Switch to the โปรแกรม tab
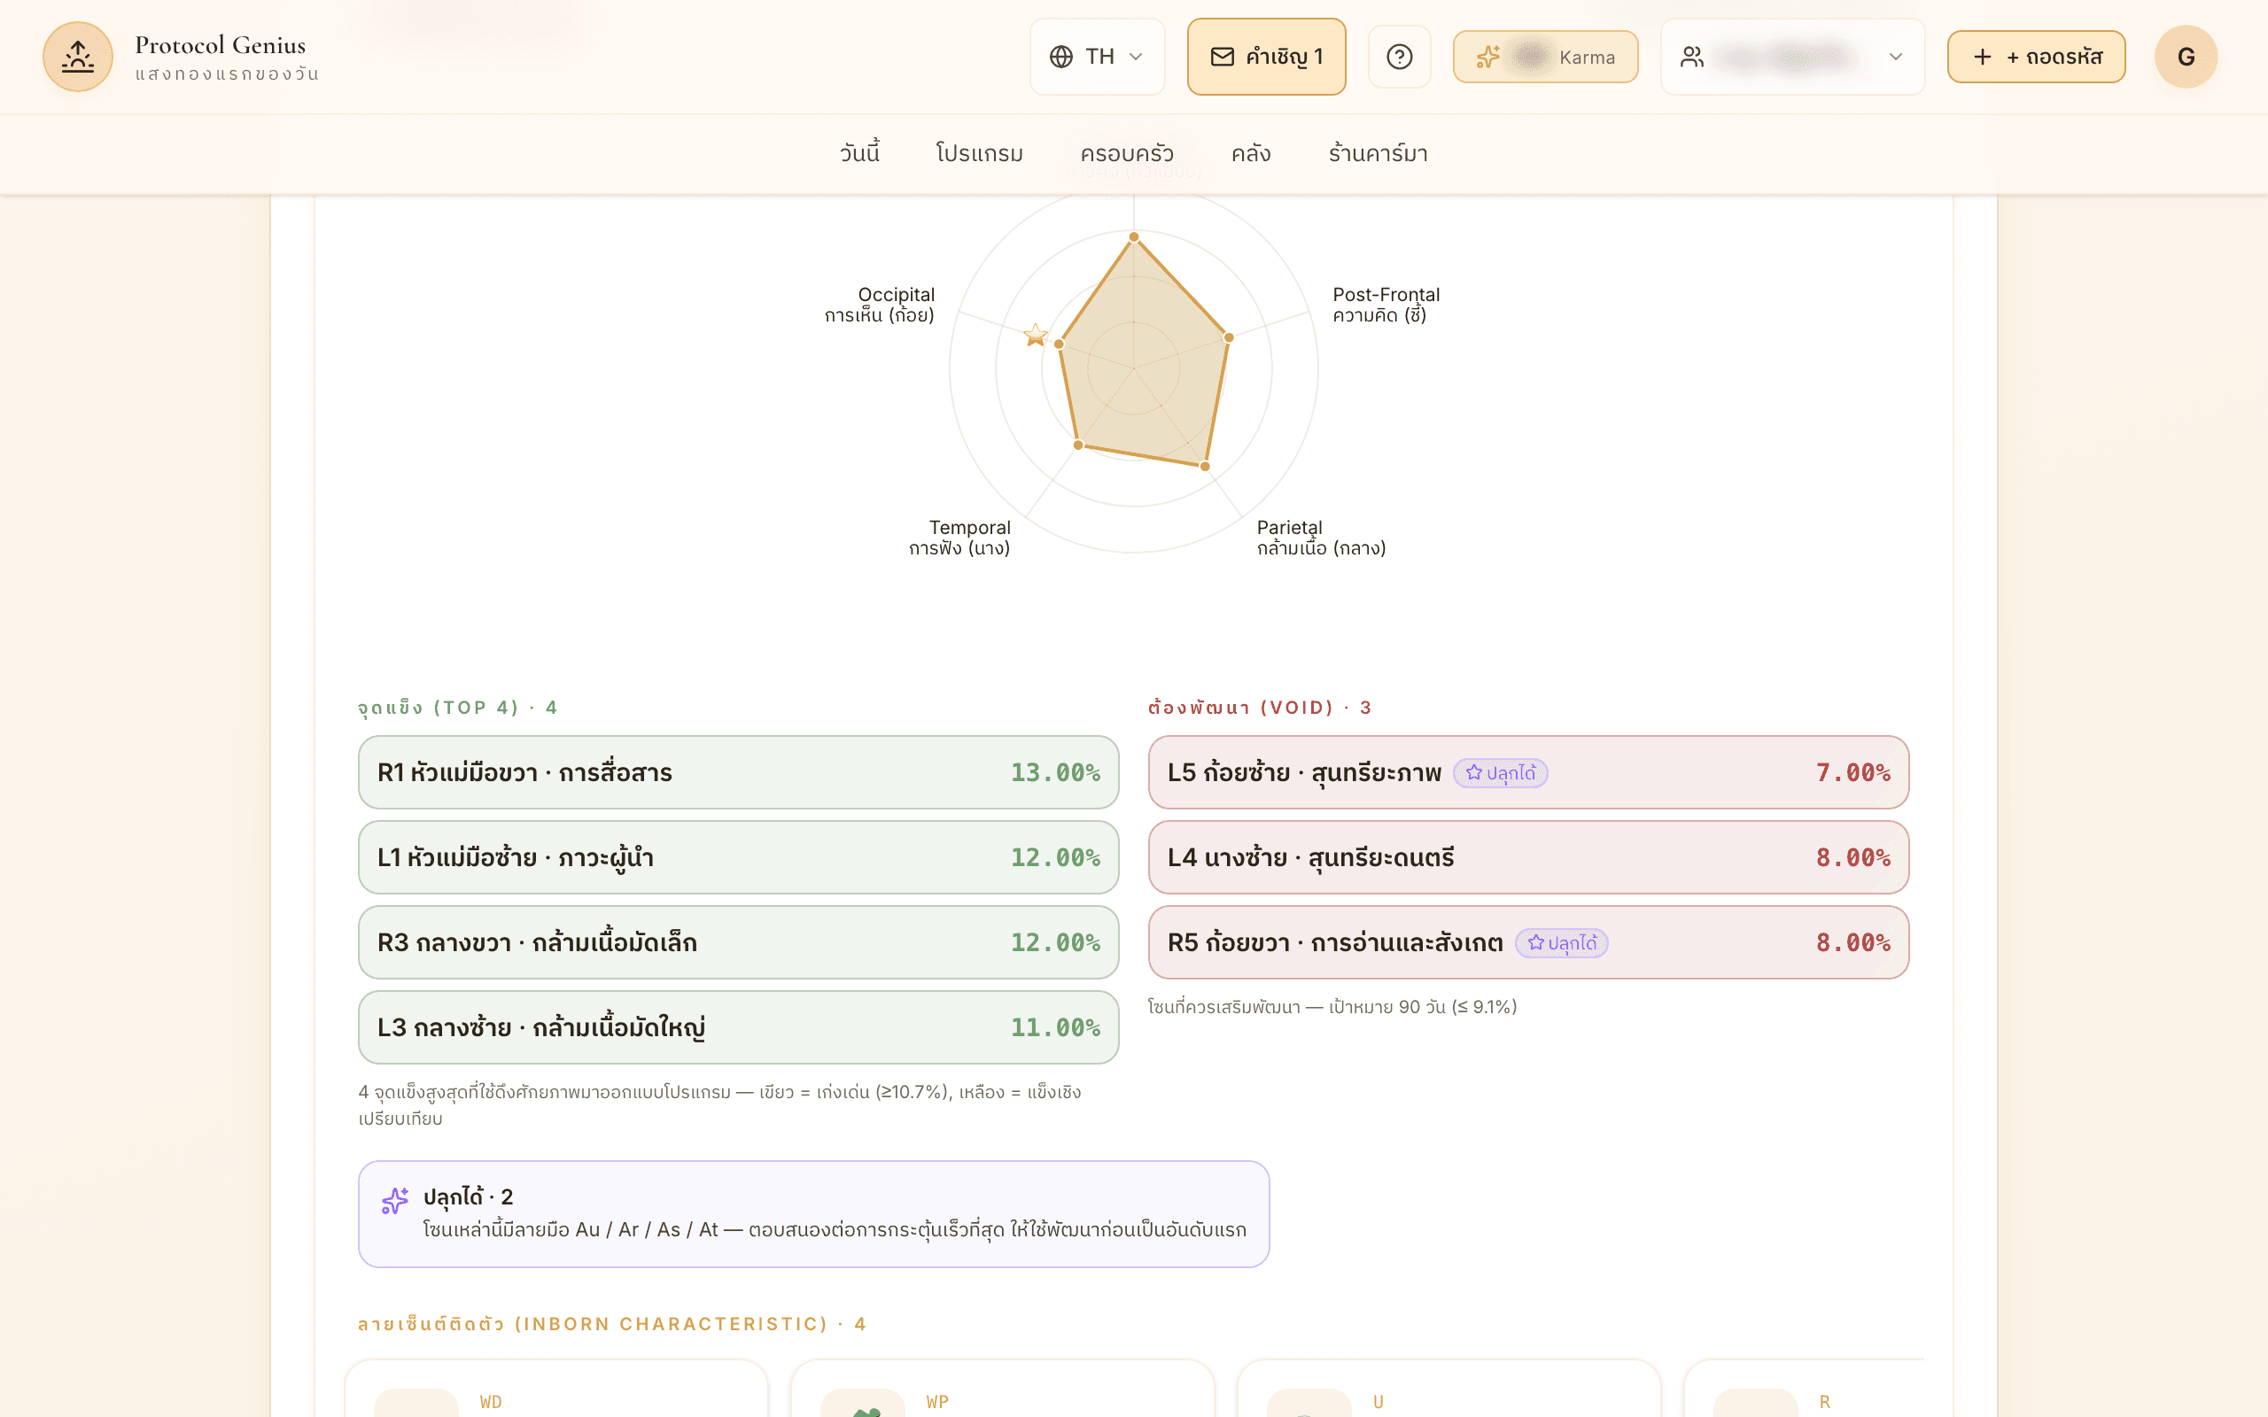This screenshot has height=1417, width=2268. [x=979, y=152]
